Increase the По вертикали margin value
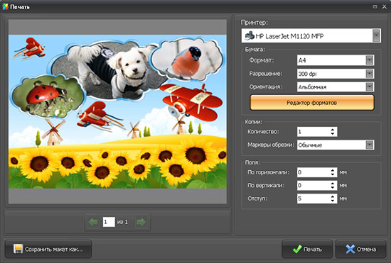391x263 pixels. pos(333,184)
